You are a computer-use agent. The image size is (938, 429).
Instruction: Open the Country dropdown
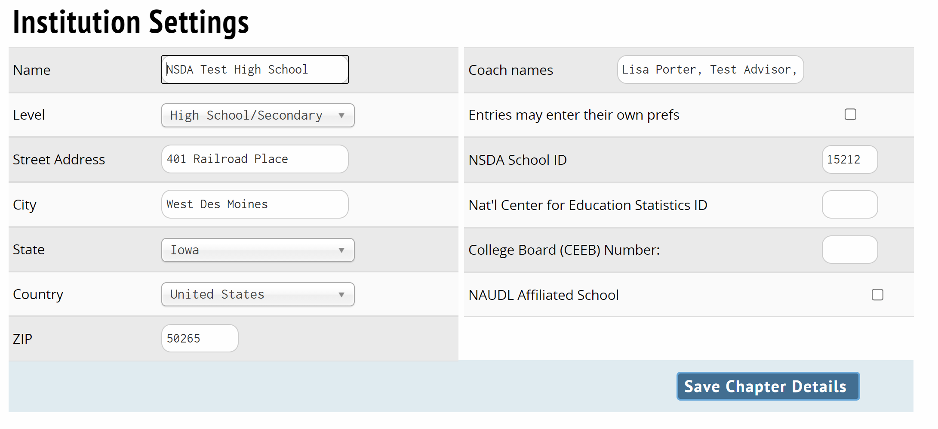coord(257,294)
